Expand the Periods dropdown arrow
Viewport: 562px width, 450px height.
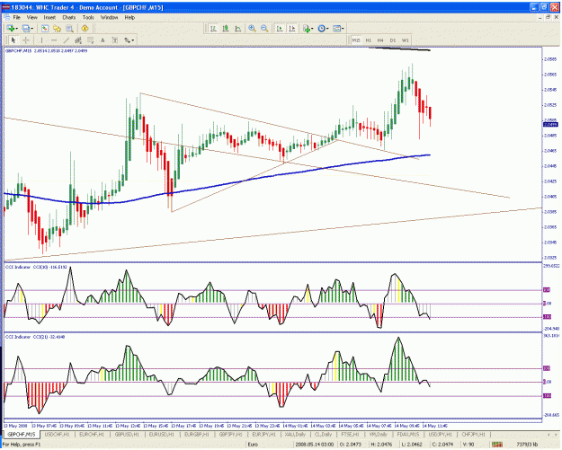point(327,28)
